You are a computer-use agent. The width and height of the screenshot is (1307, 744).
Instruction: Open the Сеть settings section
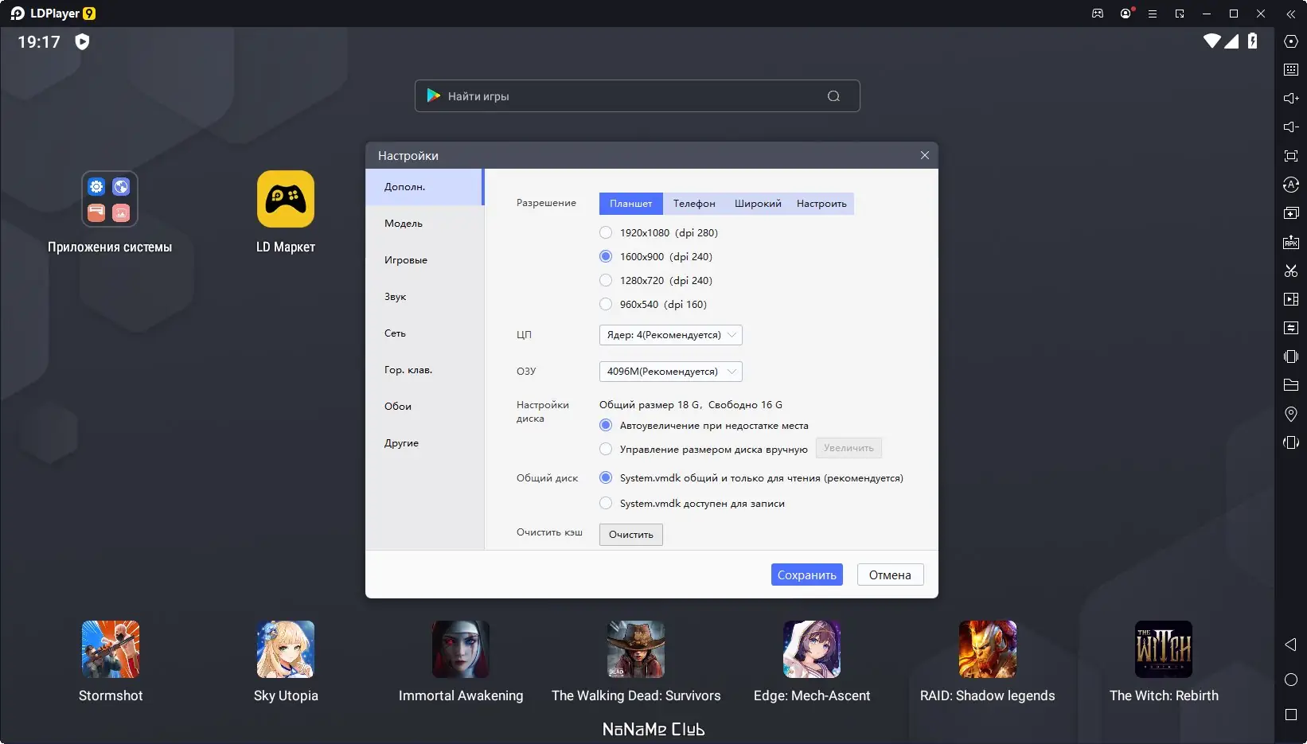coord(424,333)
